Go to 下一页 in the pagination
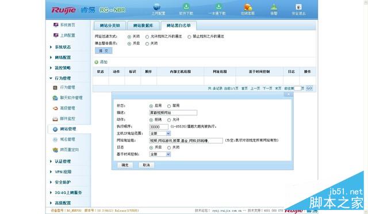 (x=267, y=88)
